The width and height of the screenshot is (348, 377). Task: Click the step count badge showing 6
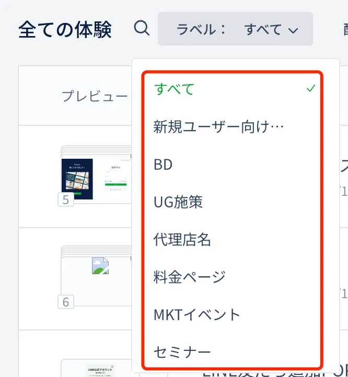[66, 302]
